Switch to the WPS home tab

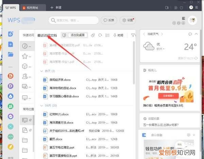tap(11, 8)
